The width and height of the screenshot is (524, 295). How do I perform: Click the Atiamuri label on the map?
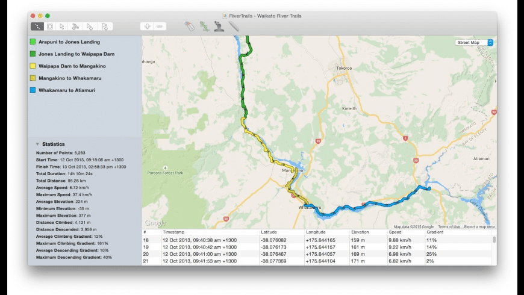481,158
